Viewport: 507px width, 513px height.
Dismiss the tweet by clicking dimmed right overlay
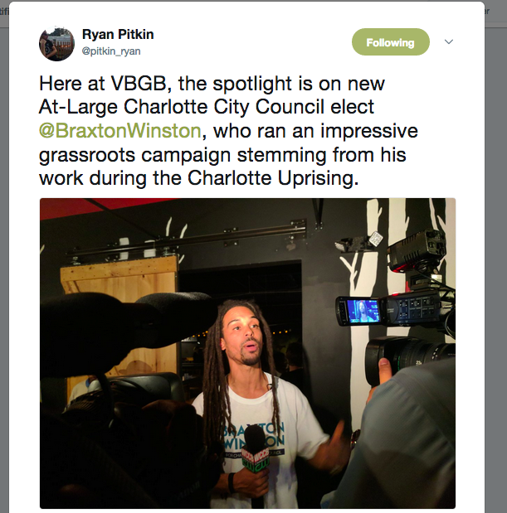tap(496, 262)
